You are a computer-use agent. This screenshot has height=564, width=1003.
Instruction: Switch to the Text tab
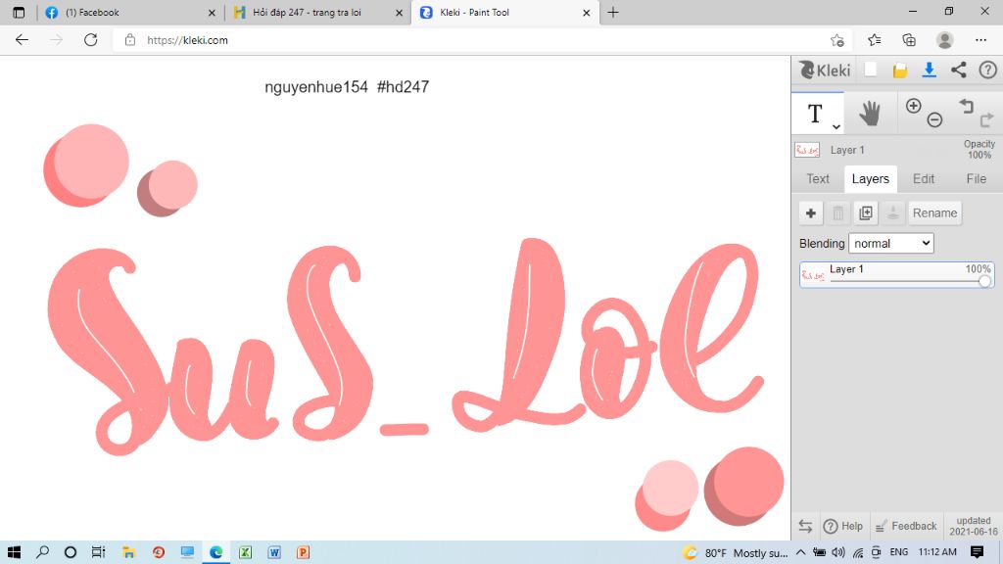(818, 179)
